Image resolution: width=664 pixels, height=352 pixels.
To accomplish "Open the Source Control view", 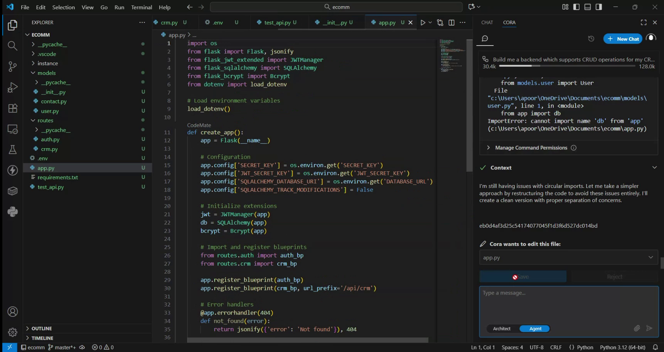I will coord(12,66).
